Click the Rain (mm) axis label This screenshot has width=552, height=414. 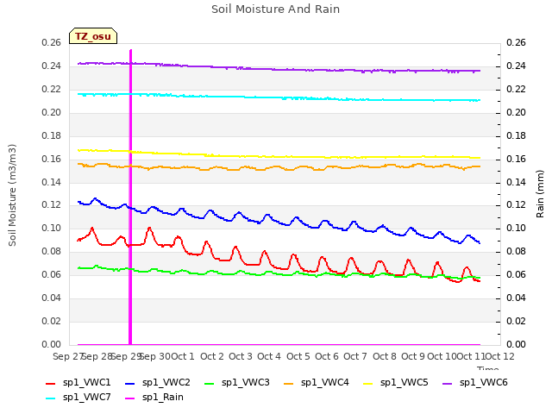pyautogui.click(x=540, y=194)
